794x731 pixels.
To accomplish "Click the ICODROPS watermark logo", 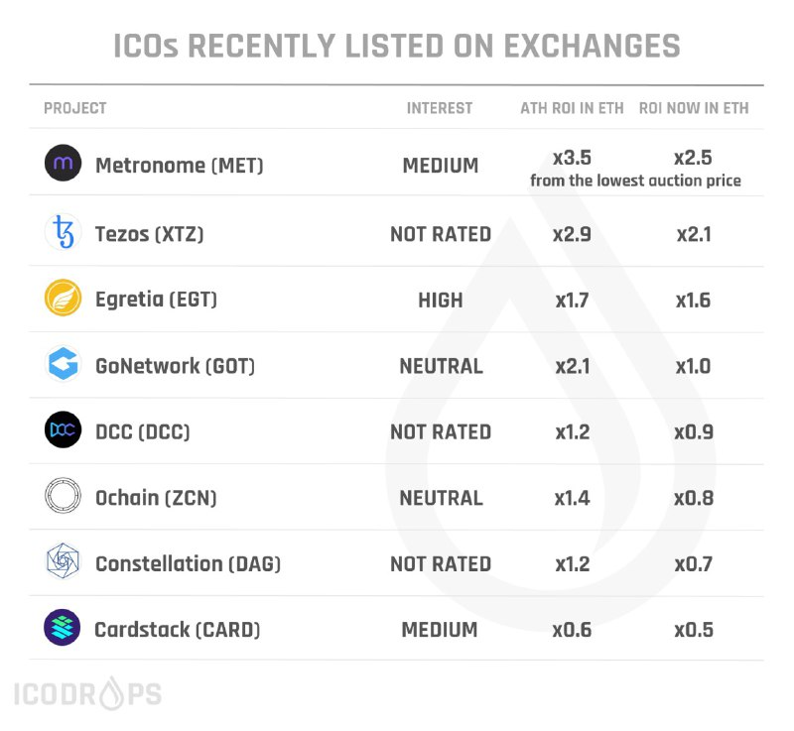I will (87, 693).
